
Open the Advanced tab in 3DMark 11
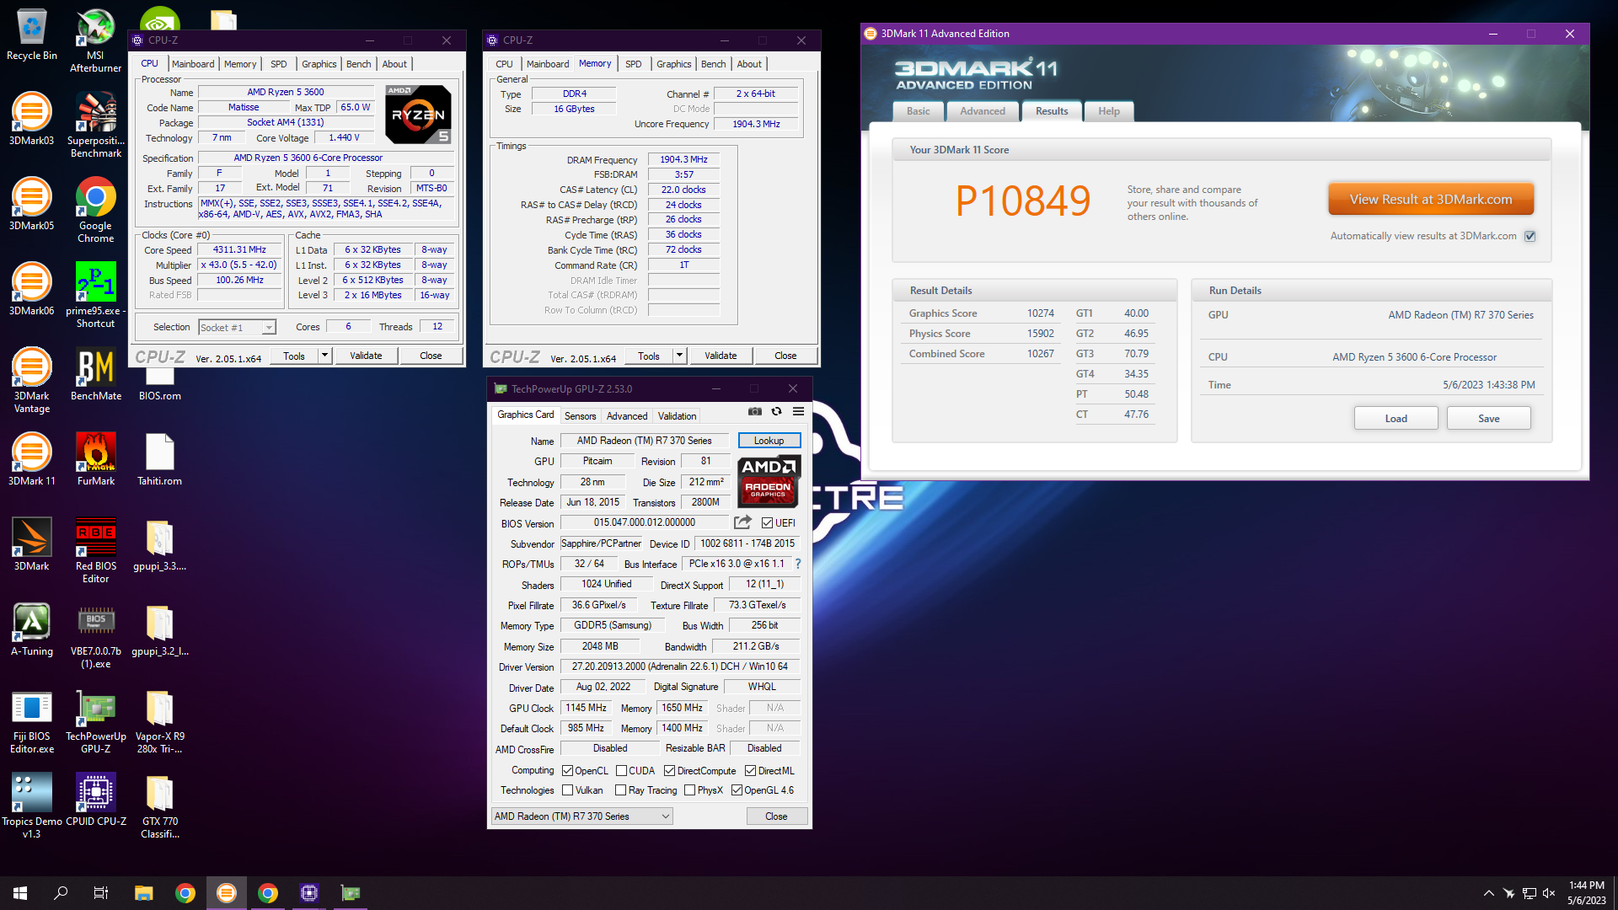[982, 111]
